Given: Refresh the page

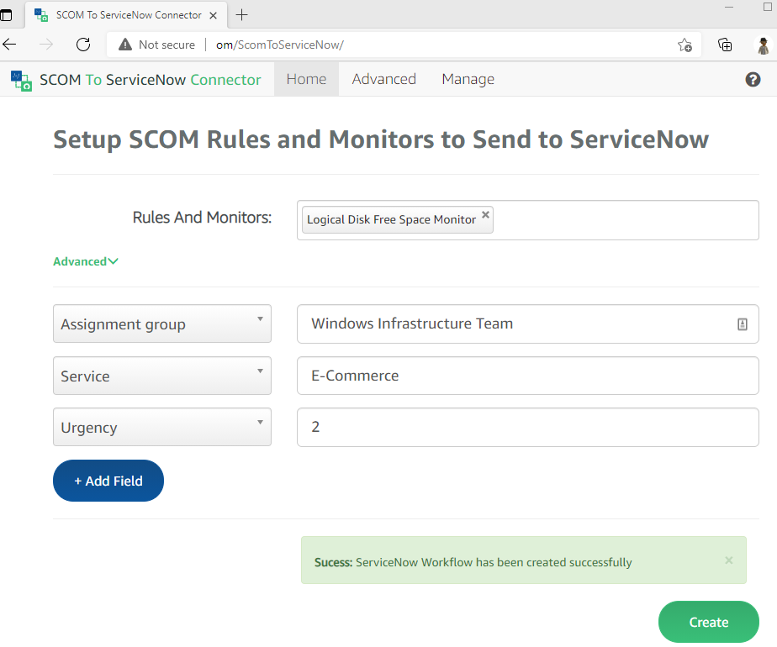Looking at the screenshot, I should point(83,45).
